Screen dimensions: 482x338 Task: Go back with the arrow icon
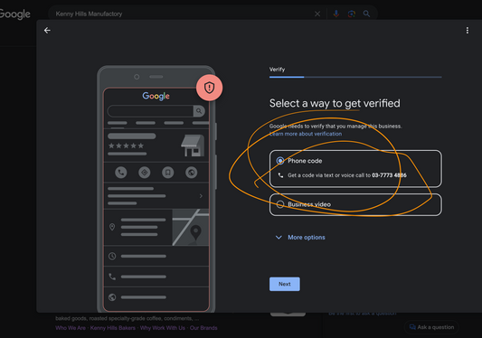(47, 31)
